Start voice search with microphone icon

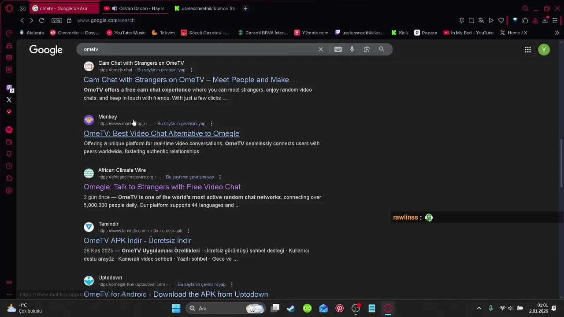352,49
